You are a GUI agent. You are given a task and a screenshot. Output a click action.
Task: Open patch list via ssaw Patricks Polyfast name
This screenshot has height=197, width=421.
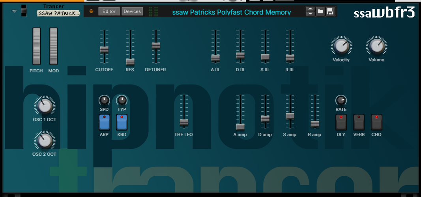[231, 12]
